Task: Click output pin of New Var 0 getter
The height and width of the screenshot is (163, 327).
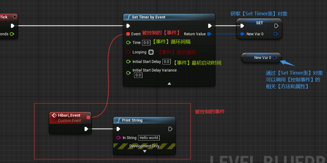Action: 275,57
